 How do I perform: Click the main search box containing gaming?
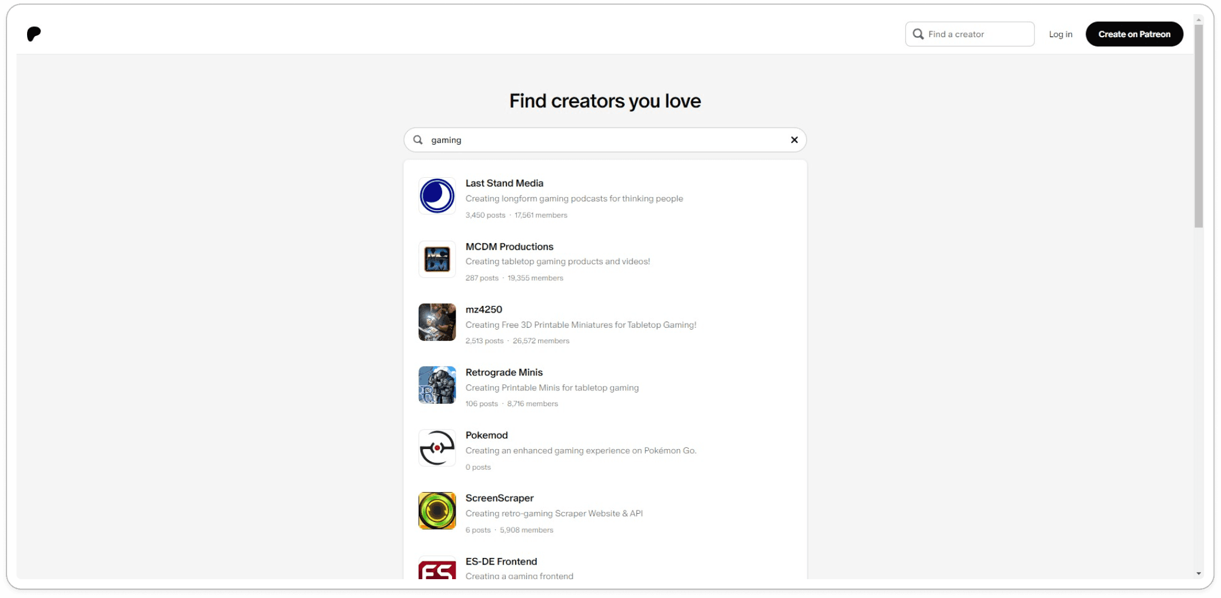point(605,140)
